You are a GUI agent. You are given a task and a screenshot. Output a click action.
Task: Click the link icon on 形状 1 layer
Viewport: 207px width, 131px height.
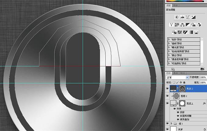click(x=178, y=103)
